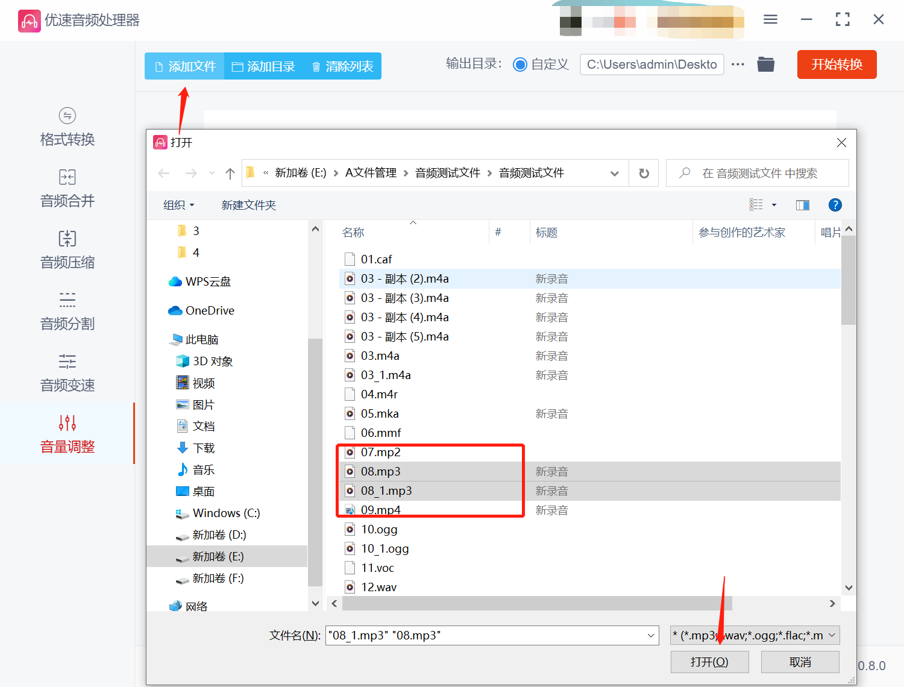Click the 开始转换 start conversion button
Viewport: 904px width, 687px height.
coord(837,64)
